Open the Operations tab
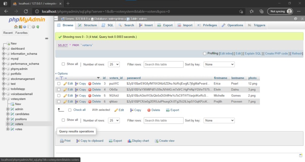 232,25
